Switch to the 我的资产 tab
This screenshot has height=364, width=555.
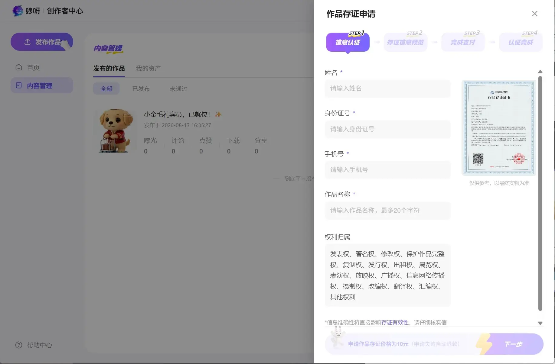coord(148,69)
